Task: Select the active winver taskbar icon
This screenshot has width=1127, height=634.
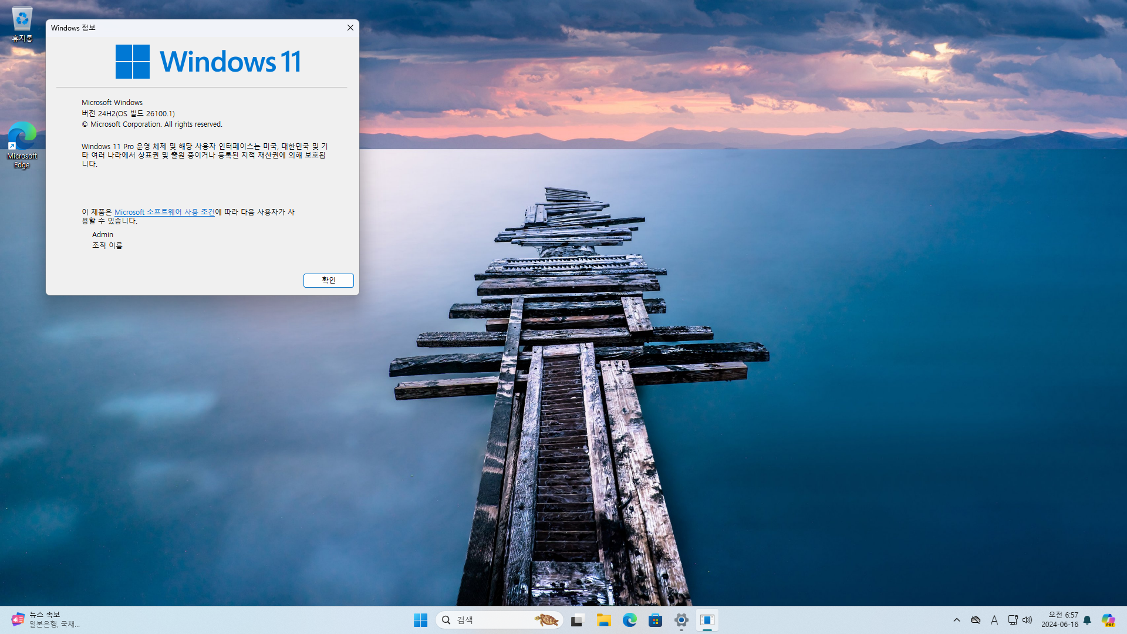Action: point(707,620)
